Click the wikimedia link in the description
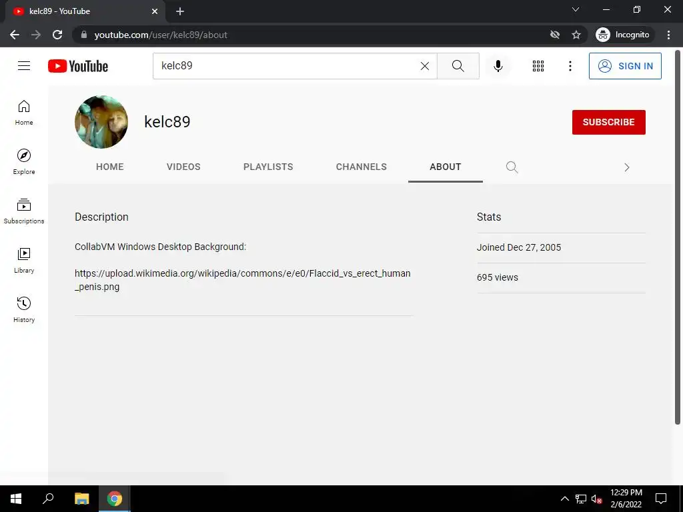The width and height of the screenshot is (683, 512). (x=243, y=280)
